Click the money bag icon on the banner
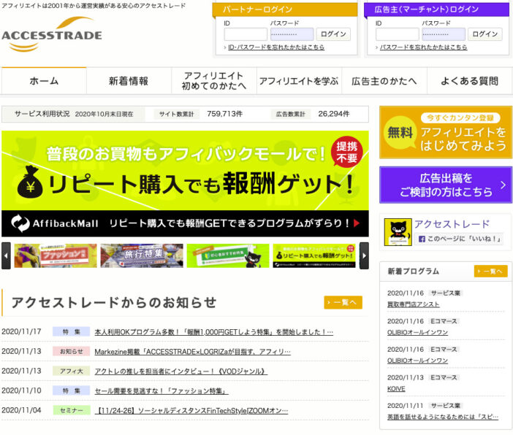Image resolution: width=513 pixels, height=435 pixels. [30, 182]
